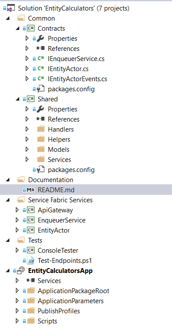Click the config file icon under Contracts
The image size is (172, 330).
(41, 89)
